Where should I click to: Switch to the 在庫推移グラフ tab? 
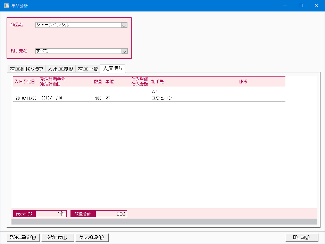[x=27, y=69]
